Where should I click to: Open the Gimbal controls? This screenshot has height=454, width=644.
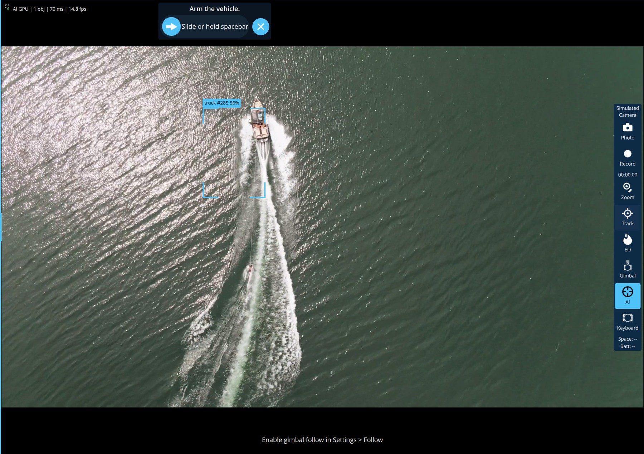[x=628, y=269]
